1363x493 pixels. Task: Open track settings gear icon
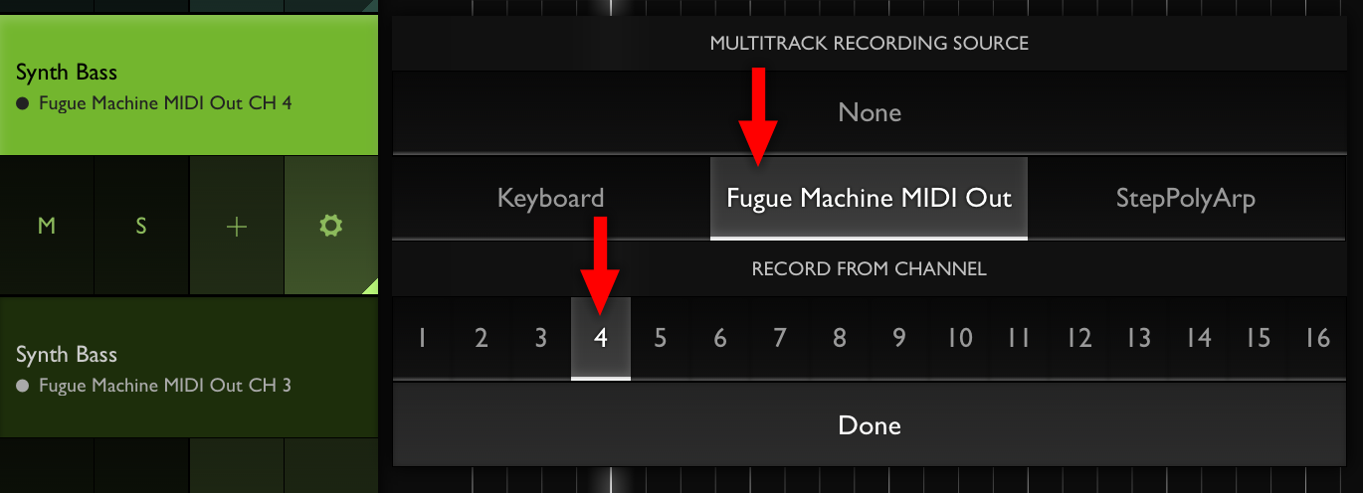pyautogui.click(x=330, y=226)
